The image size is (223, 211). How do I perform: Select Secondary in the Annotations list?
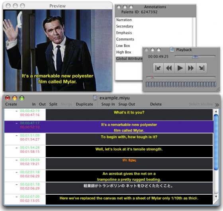click(125, 26)
